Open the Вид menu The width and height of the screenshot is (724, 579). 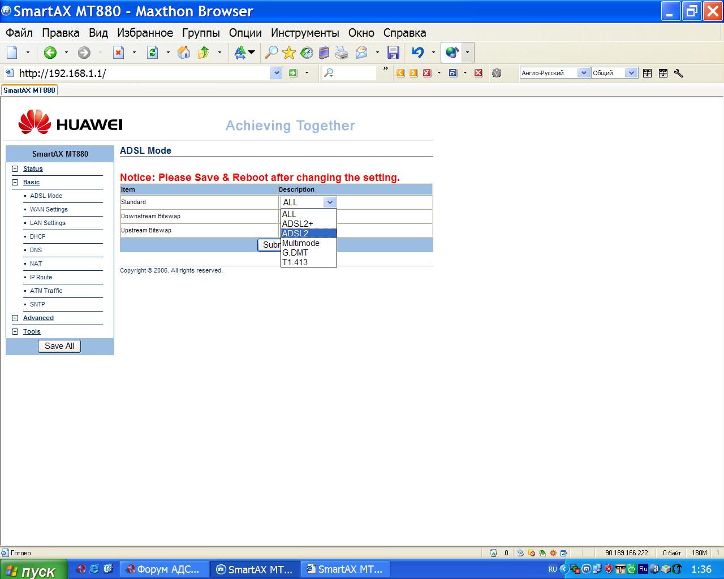(x=98, y=33)
